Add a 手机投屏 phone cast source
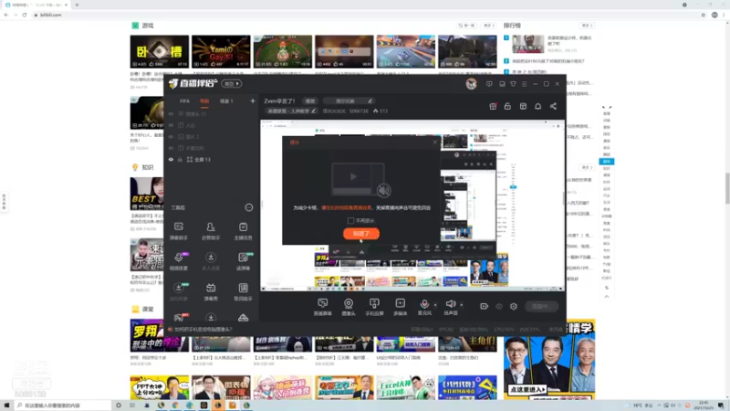 coord(374,307)
